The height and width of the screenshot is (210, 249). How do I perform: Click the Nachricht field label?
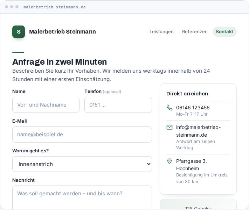[23, 180]
